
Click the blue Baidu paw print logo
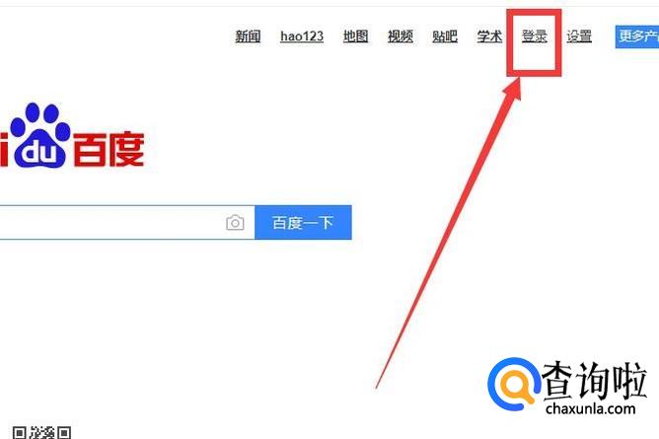[39, 135]
